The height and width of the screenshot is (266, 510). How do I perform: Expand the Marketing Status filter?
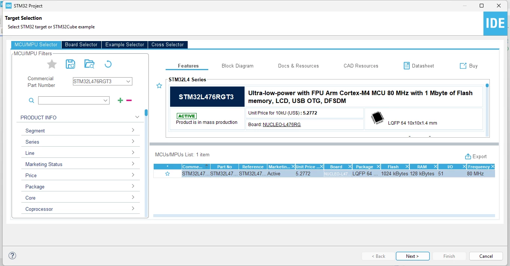(133, 164)
